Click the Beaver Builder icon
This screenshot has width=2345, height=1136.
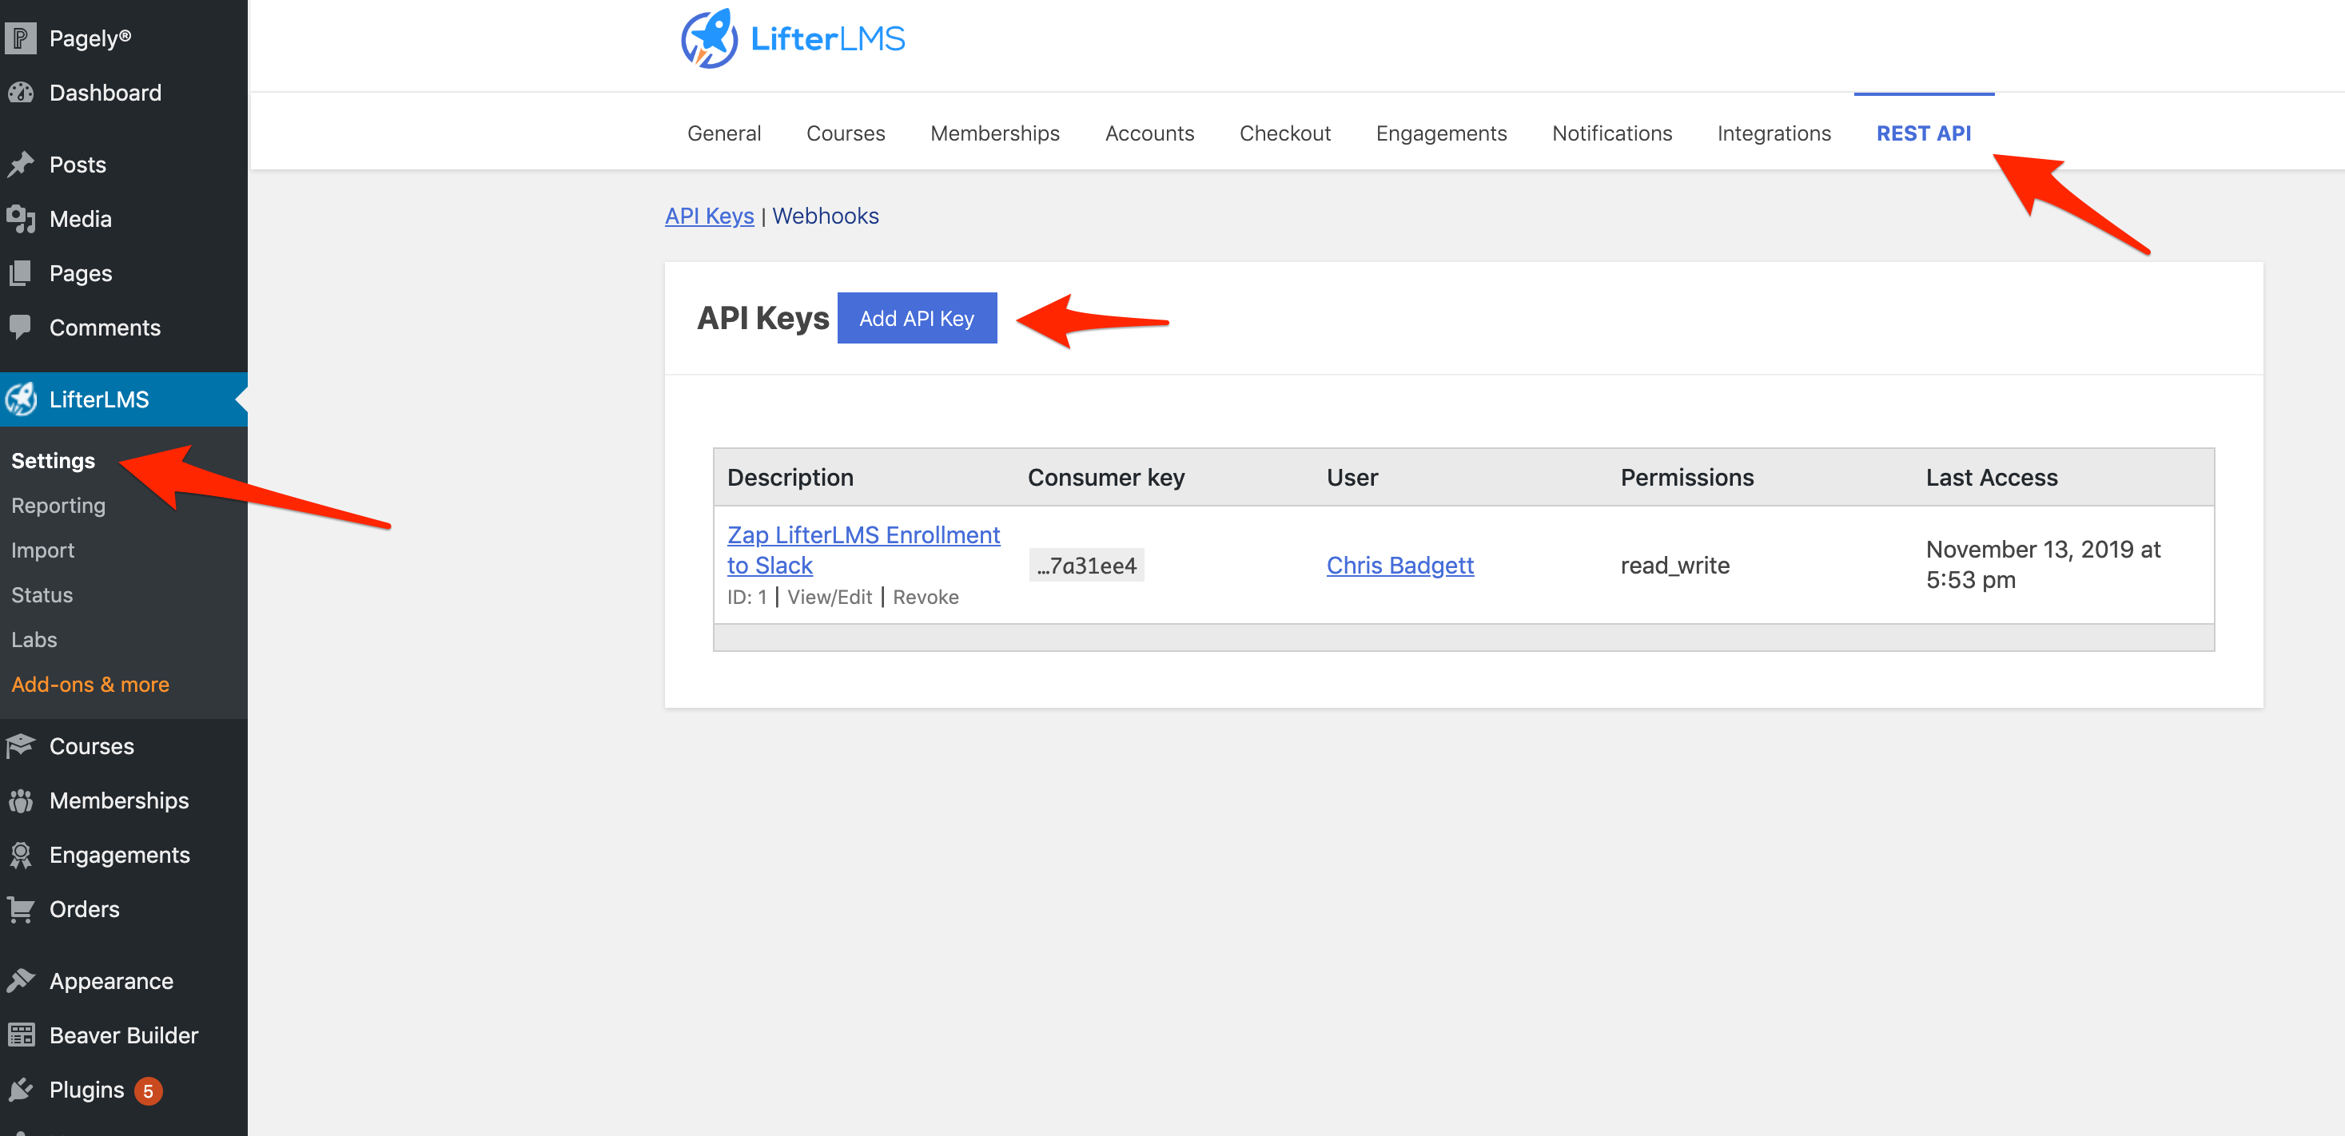(20, 1035)
